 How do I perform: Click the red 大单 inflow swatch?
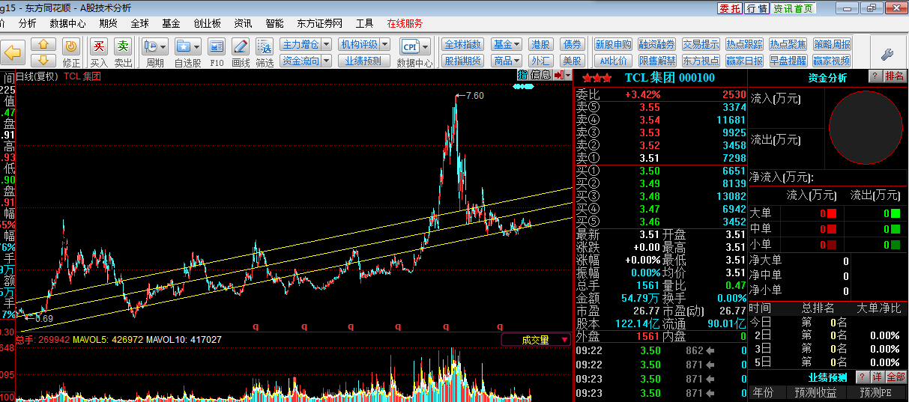[x=832, y=213]
